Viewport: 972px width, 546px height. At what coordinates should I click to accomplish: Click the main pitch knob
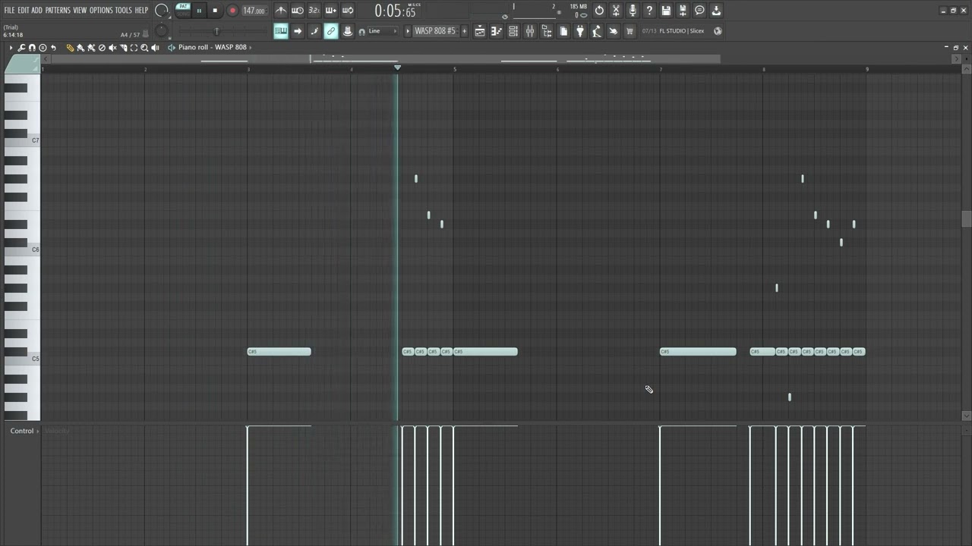coord(160,31)
